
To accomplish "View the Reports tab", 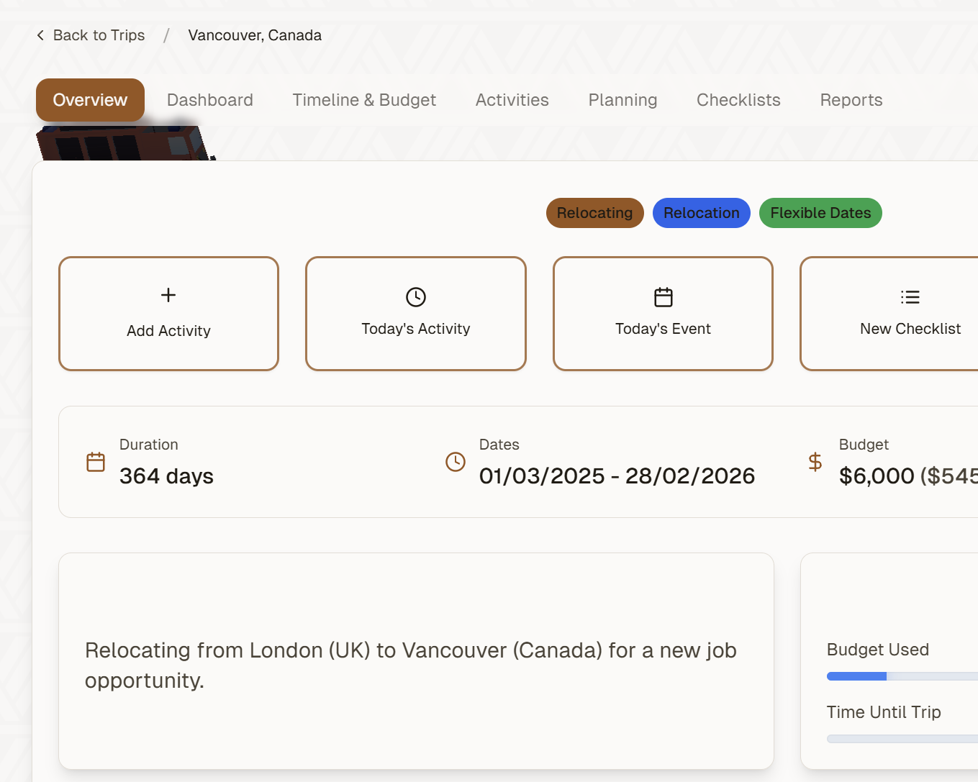I will (851, 100).
